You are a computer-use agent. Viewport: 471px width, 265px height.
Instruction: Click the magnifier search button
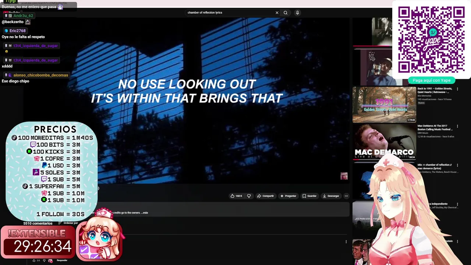285,13
